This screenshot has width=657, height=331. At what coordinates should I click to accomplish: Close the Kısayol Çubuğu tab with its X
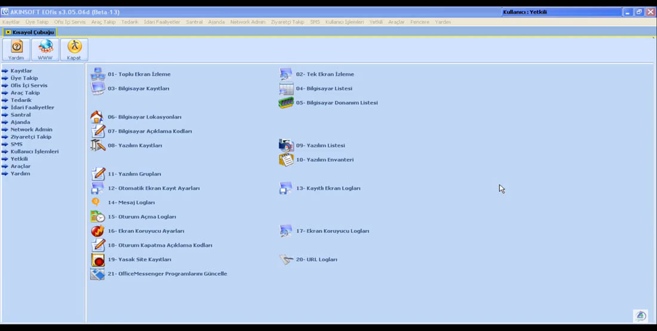[x=8, y=32]
